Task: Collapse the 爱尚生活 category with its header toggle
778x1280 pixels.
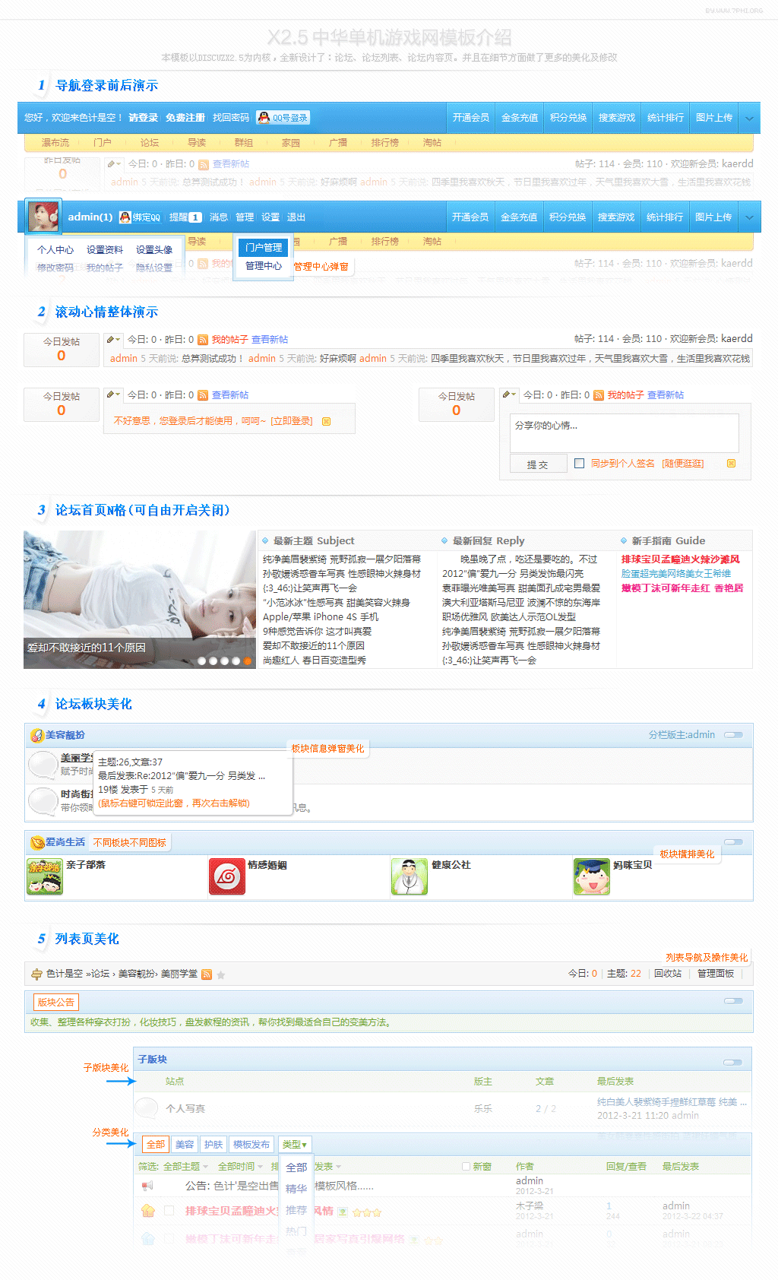Action: (x=733, y=842)
